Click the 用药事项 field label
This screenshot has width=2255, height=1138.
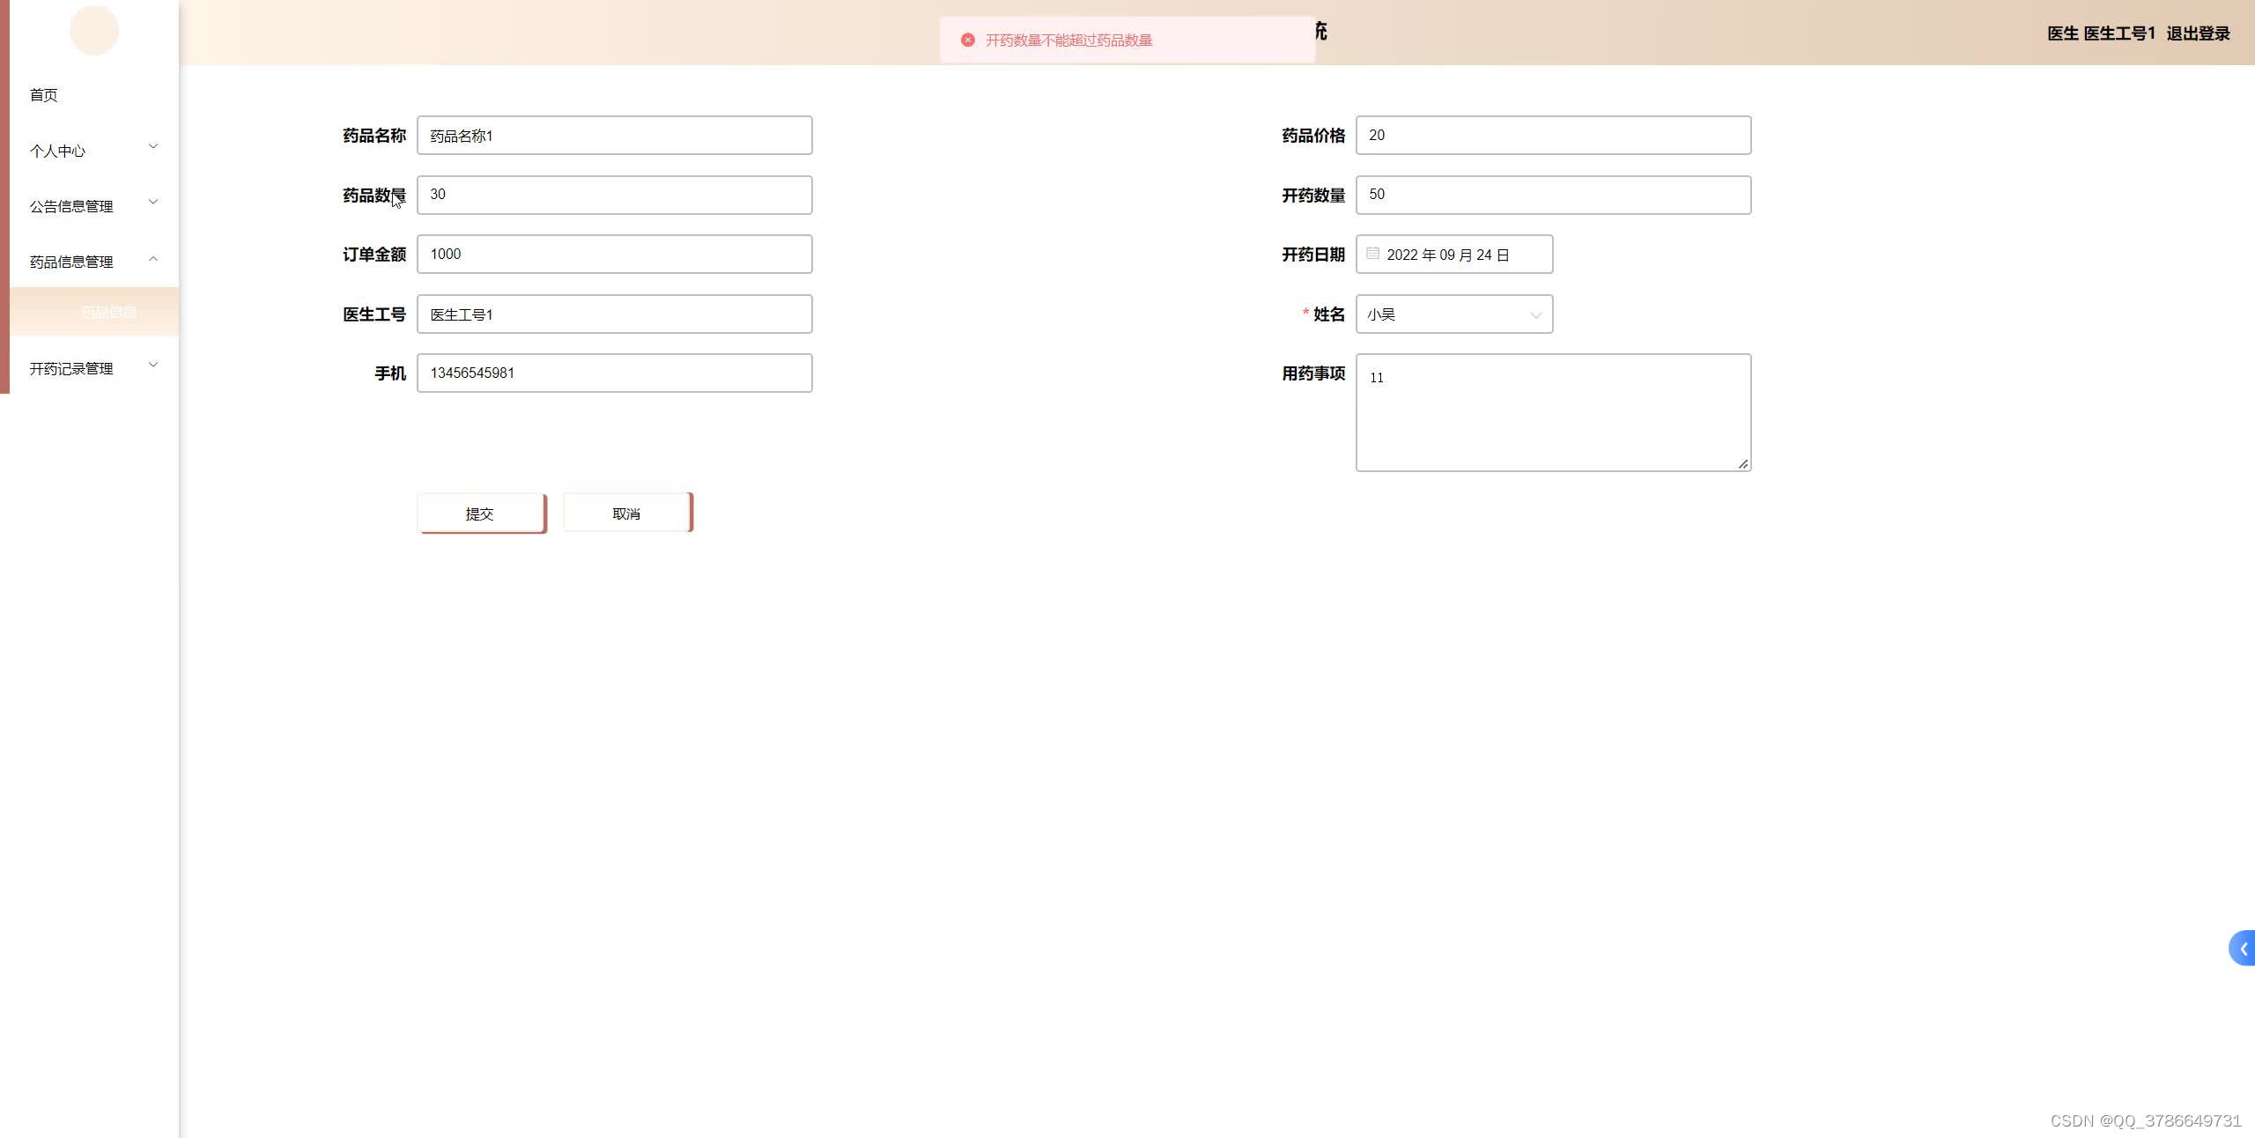[1313, 373]
